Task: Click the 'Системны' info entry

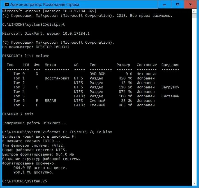Action: click(170, 96)
